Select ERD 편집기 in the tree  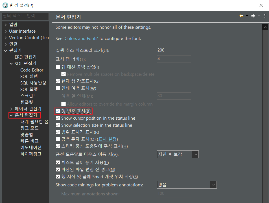[26, 57]
